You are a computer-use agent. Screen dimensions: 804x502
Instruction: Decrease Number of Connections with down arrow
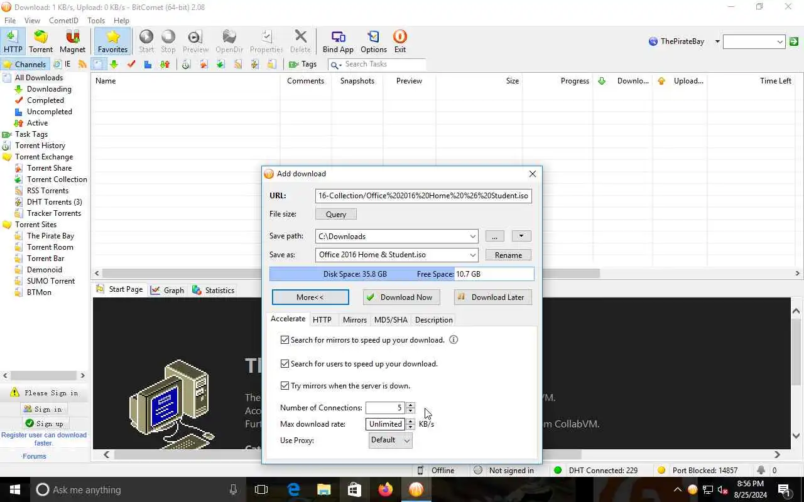pyautogui.click(x=410, y=410)
